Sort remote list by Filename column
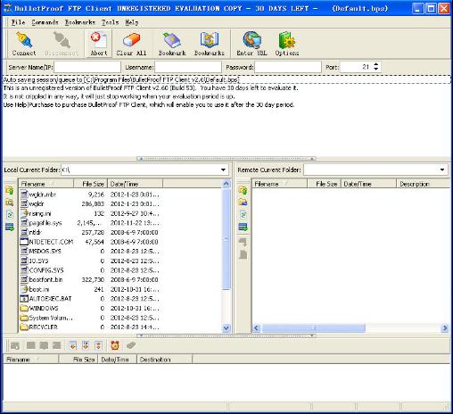The width and height of the screenshot is (453, 414). [x=279, y=184]
